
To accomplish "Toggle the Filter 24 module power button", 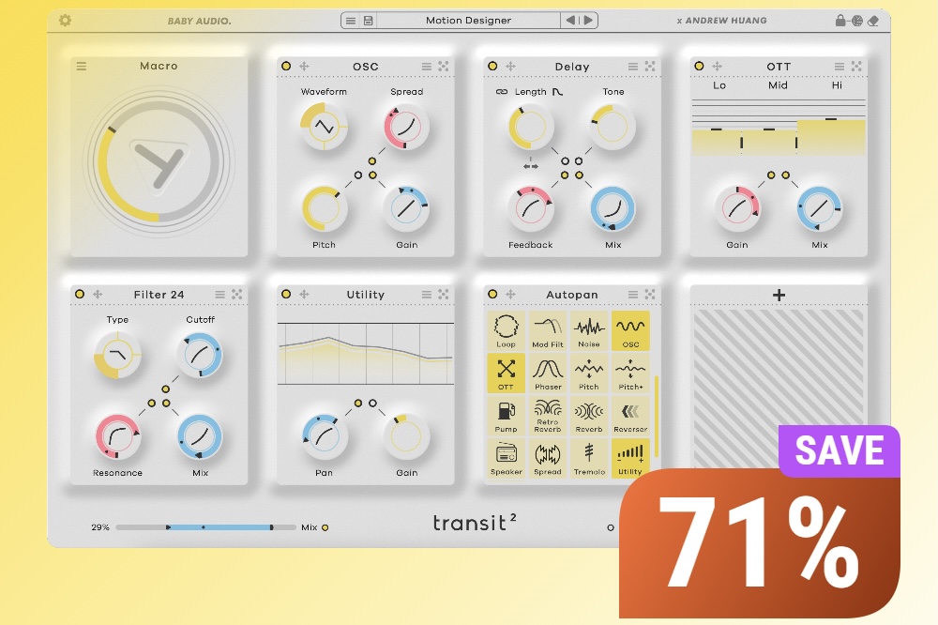I will tap(80, 294).
